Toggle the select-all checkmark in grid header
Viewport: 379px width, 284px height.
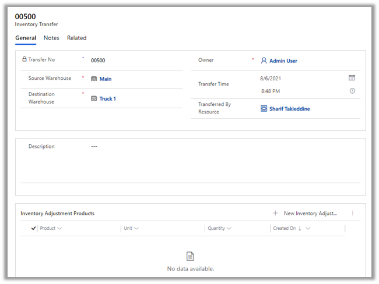[33, 229]
